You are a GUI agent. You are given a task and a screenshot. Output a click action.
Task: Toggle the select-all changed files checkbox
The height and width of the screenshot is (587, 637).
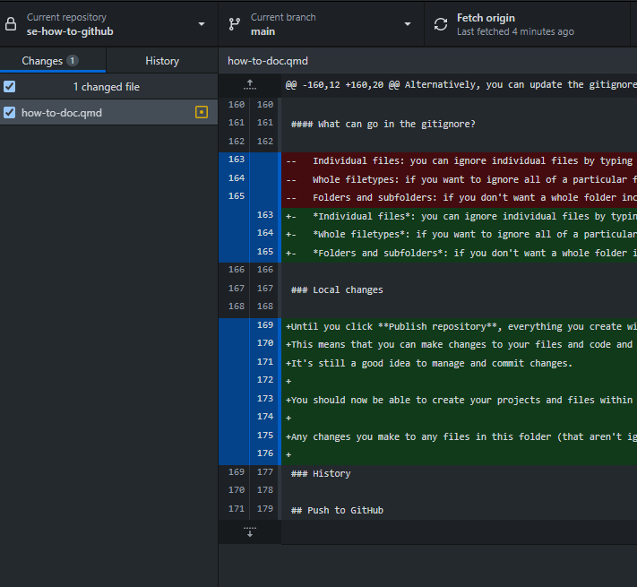pos(10,87)
